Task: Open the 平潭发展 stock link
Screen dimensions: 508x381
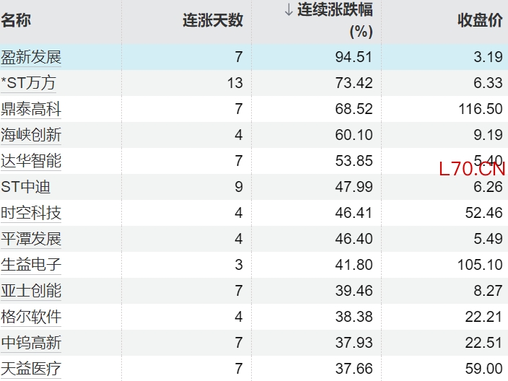Action: click(x=31, y=239)
